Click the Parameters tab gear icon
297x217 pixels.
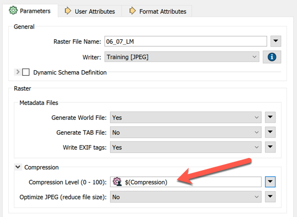pyautogui.click(x=13, y=10)
